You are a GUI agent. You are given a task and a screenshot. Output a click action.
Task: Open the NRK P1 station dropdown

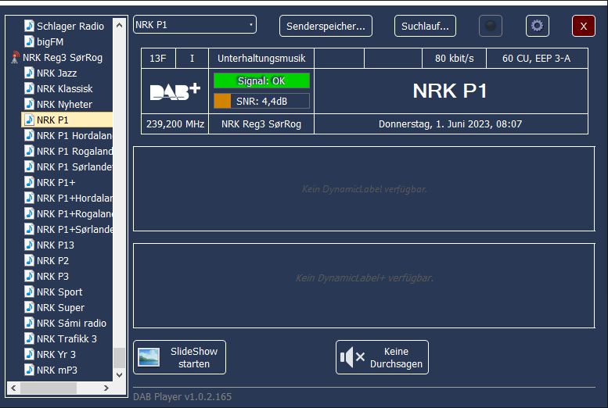pyautogui.click(x=195, y=25)
